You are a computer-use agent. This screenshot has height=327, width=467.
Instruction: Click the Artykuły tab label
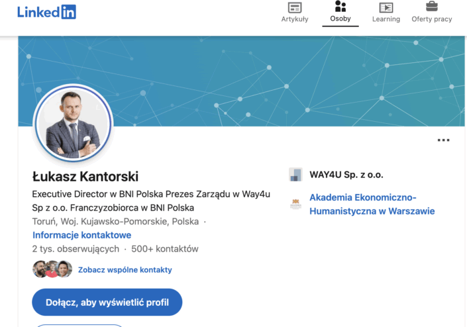(x=295, y=19)
